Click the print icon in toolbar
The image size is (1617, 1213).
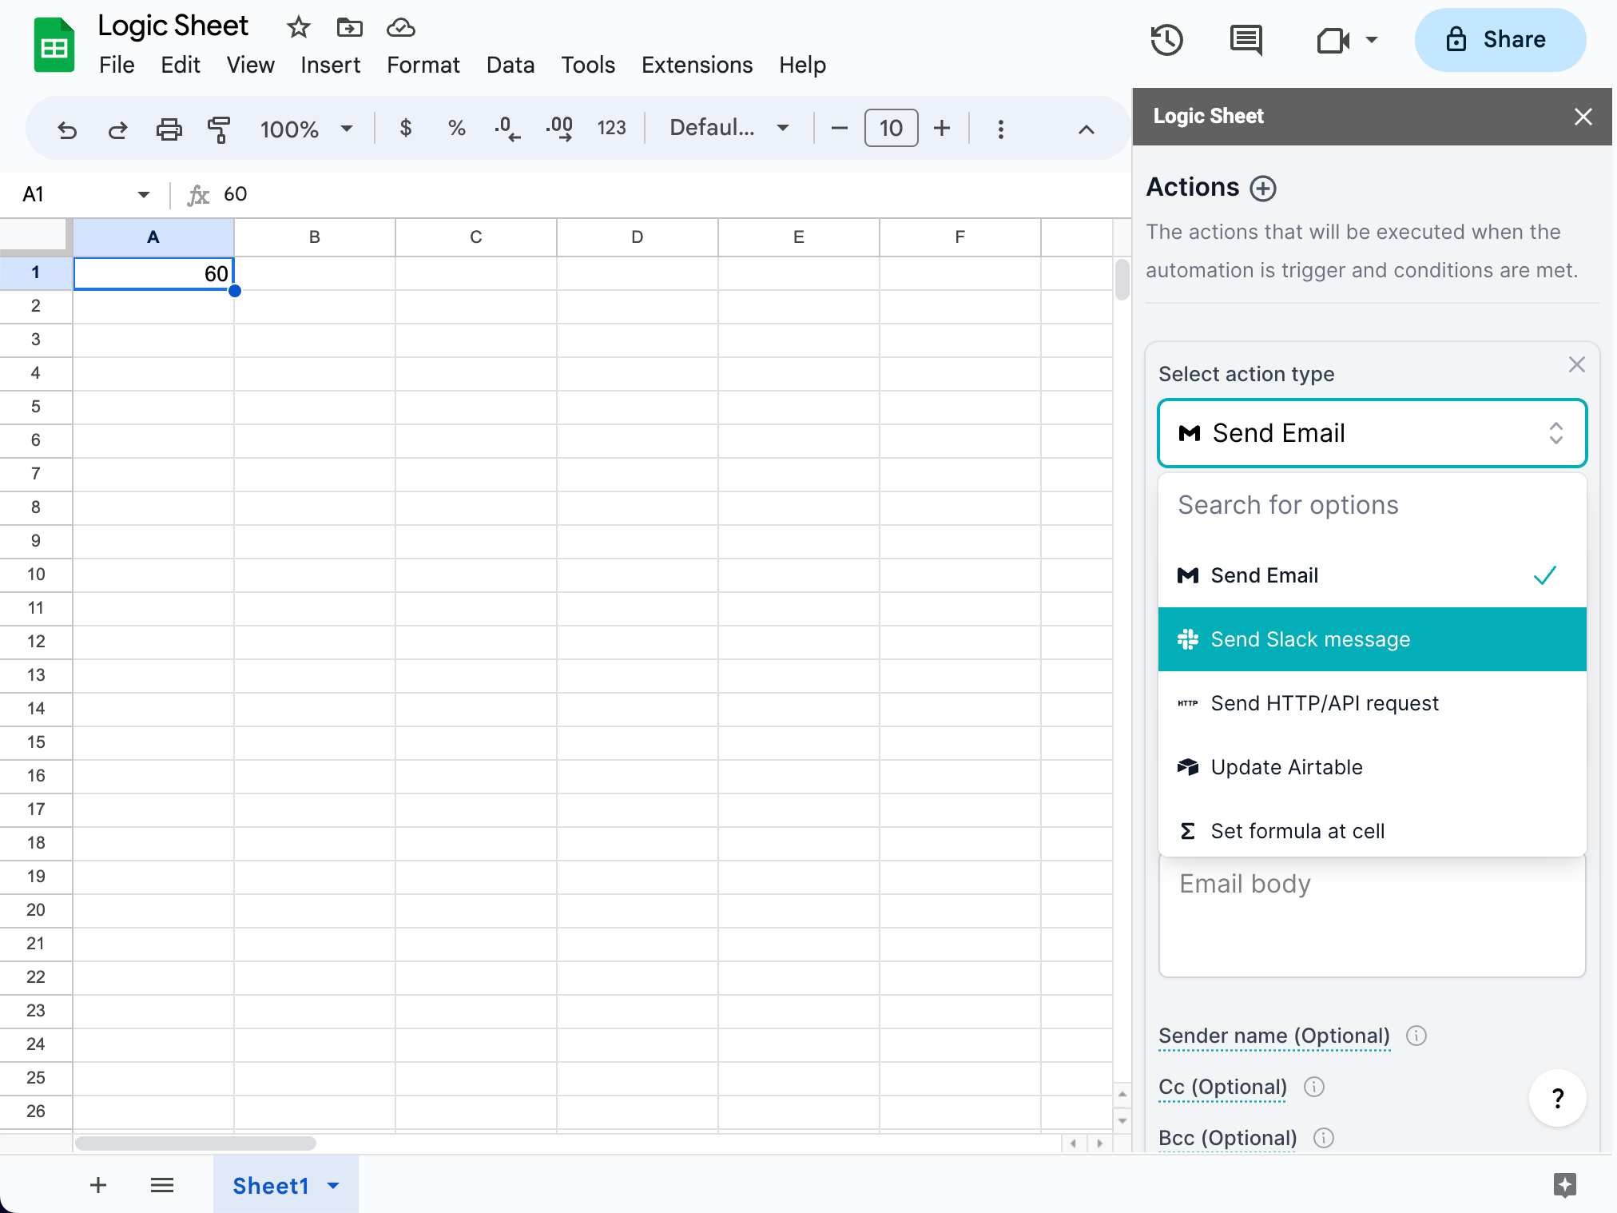169,129
